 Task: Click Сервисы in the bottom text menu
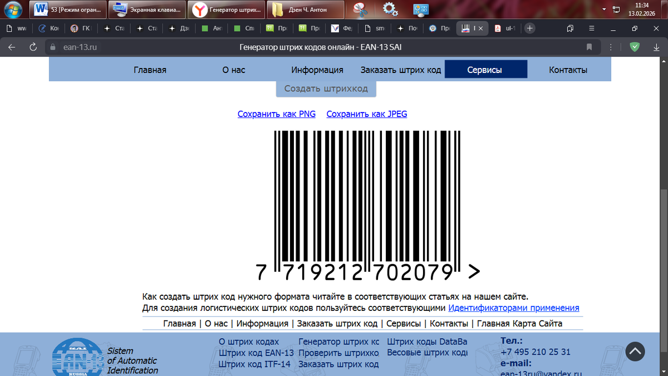[x=404, y=324]
